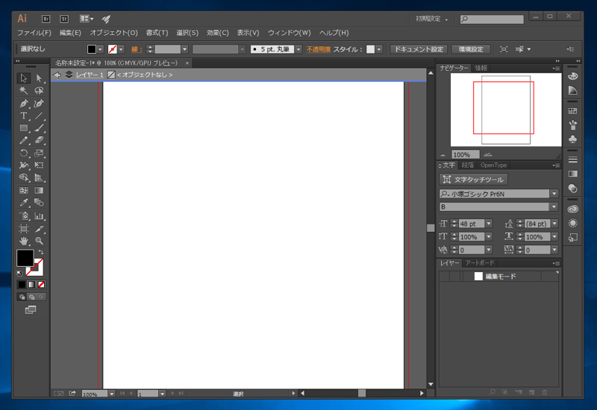Open the workspace switcher 初期設定
The height and width of the screenshot is (410, 597).
[432, 19]
